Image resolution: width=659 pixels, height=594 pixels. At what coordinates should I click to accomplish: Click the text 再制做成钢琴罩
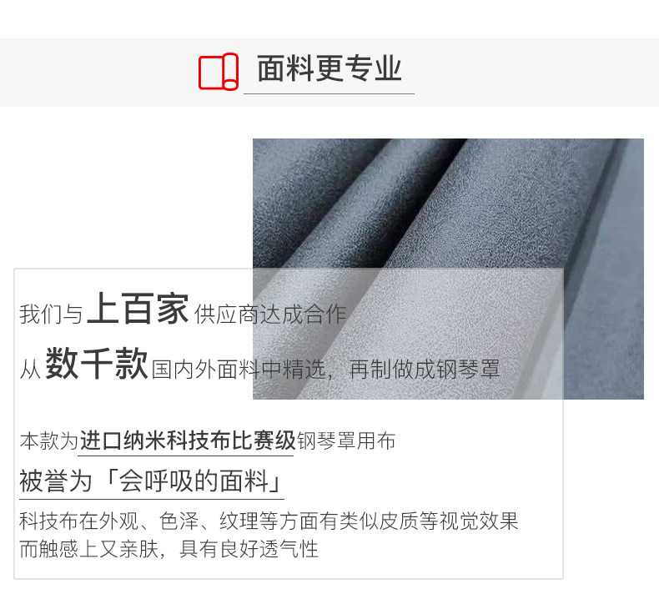(425, 370)
